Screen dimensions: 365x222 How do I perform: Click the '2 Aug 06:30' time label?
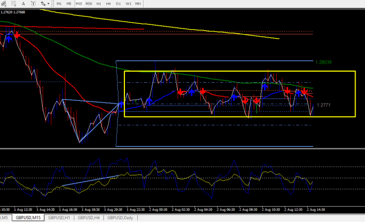[x=226, y=210]
